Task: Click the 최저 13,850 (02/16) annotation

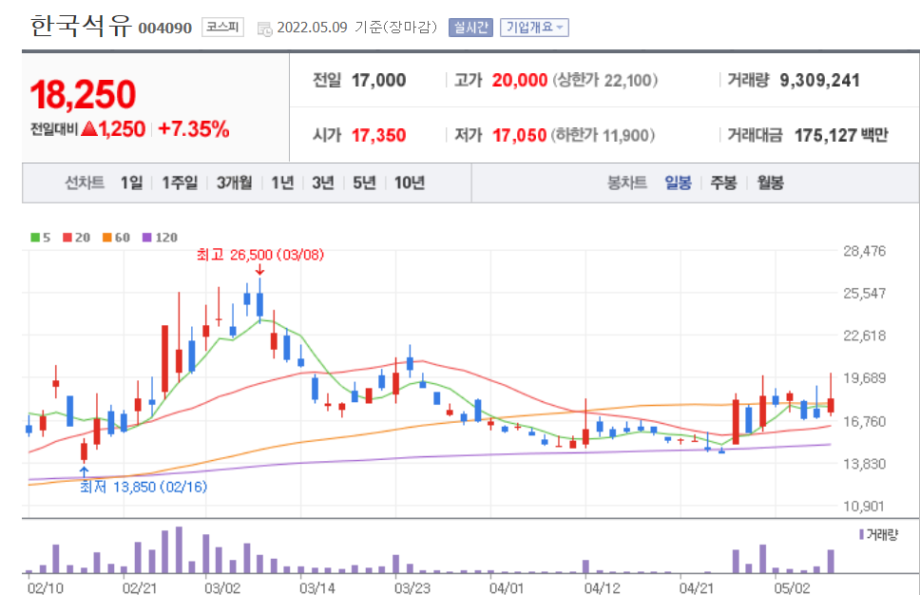Action: coord(144,487)
